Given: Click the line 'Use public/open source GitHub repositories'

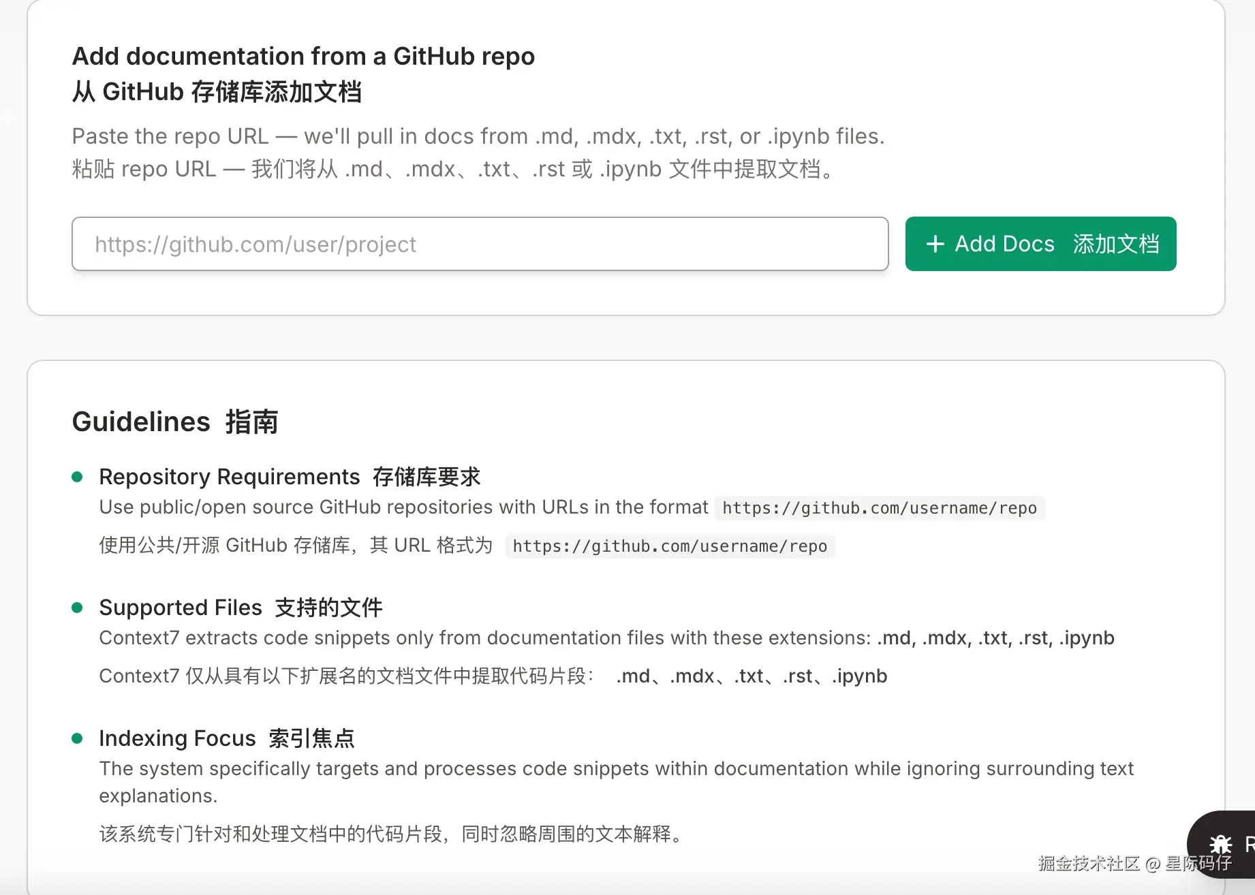Looking at the screenshot, I should (x=403, y=507).
